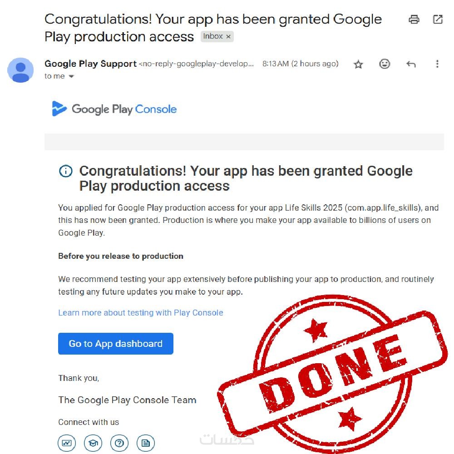Star the Google Play Support email
Image resolution: width=454 pixels, height=454 pixels.
[x=358, y=64]
